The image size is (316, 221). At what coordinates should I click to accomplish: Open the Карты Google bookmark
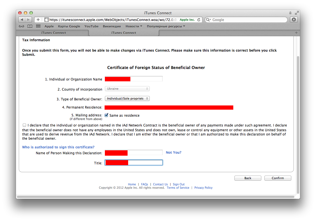click(69, 26)
